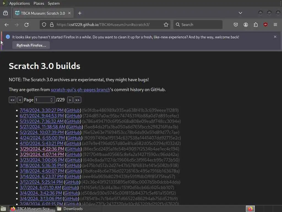
Task: Open build 3/29/2024, 4:07:14 PM
Action: [x=42, y=155]
